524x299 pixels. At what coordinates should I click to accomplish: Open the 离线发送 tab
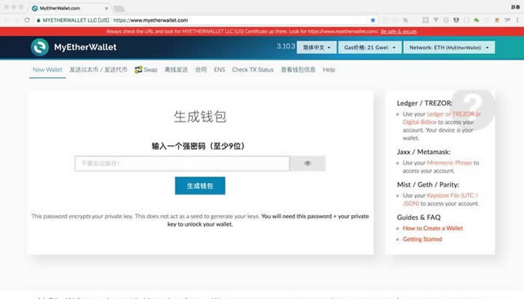click(176, 70)
